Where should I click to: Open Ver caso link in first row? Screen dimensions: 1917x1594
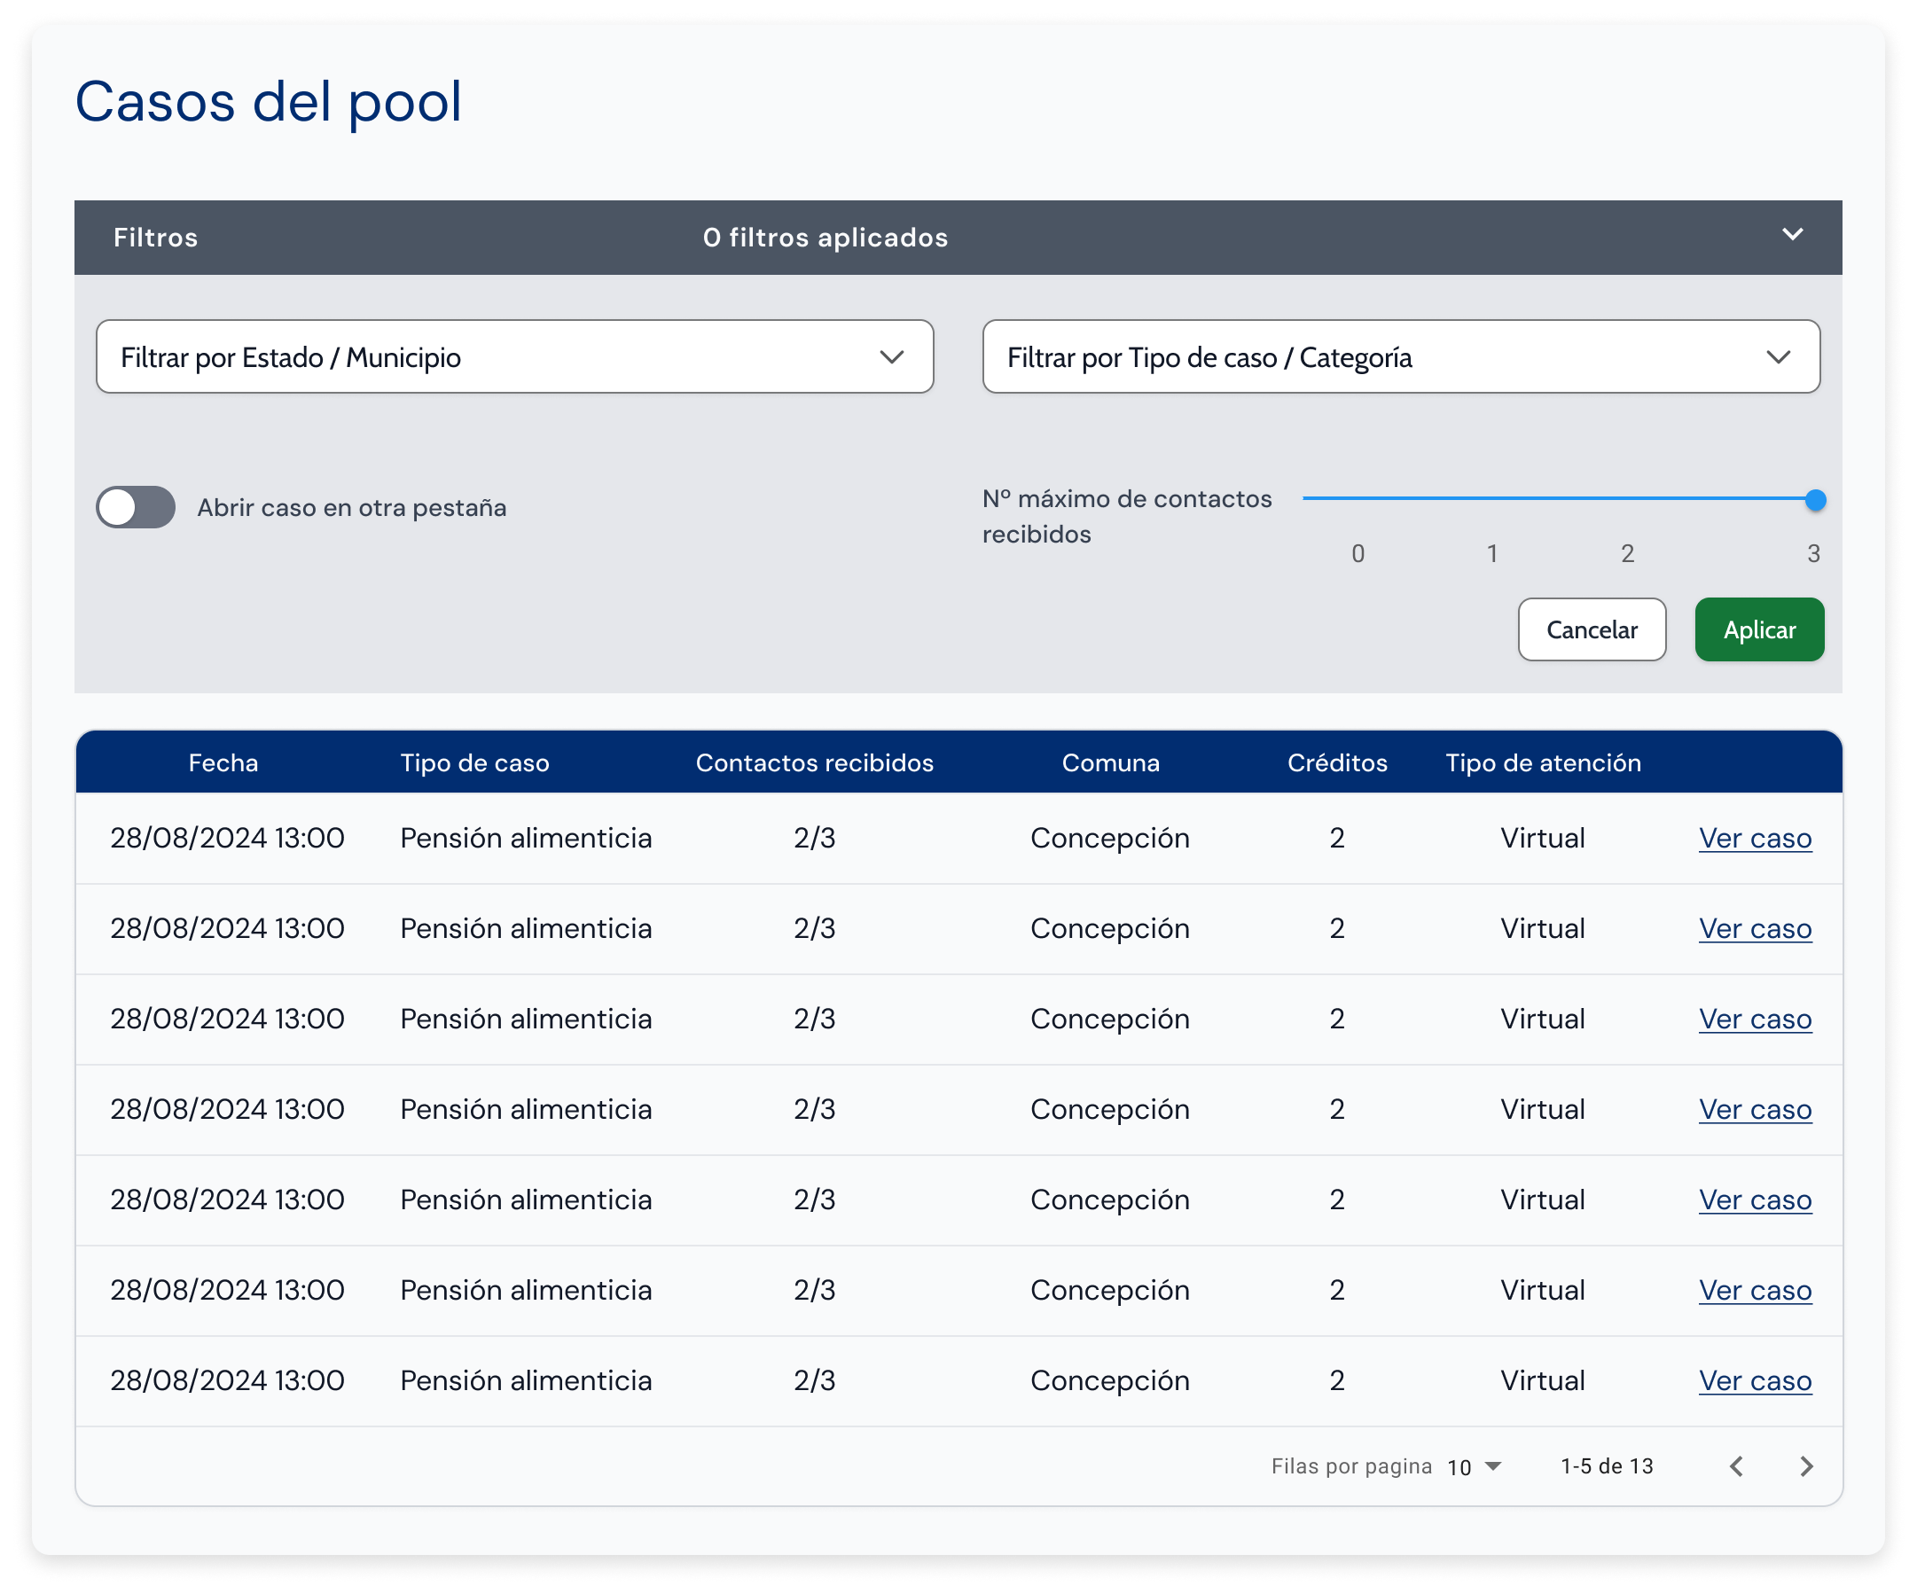pyautogui.click(x=1754, y=838)
